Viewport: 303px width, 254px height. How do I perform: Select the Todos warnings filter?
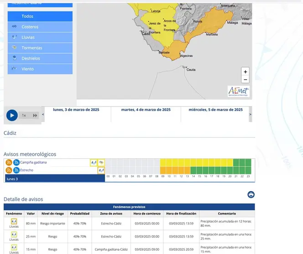[x=40, y=16]
